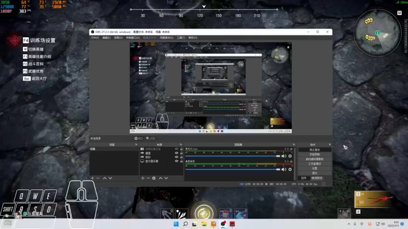Hide the display capture source with its eye
Viewport: 408px width, 229px height.
click(176, 161)
